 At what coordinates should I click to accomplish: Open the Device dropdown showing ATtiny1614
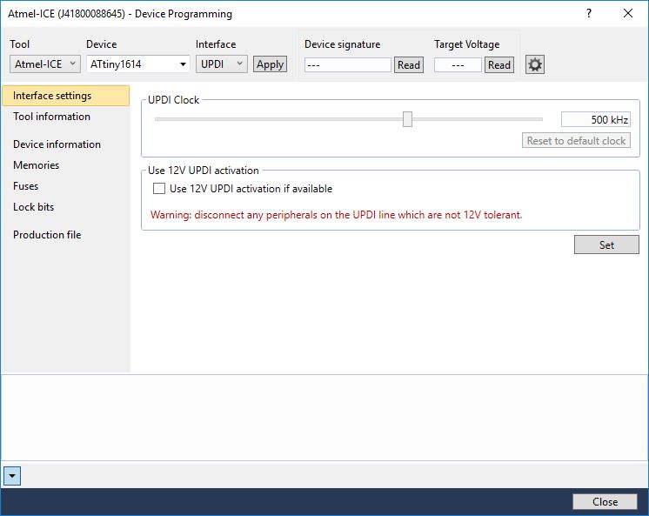coord(137,64)
